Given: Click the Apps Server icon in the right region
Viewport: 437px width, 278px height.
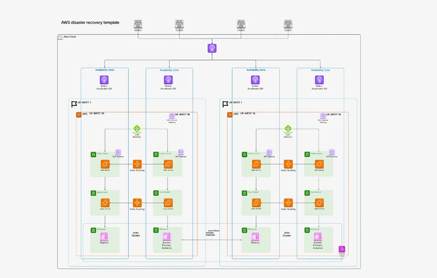Looking at the screenshot, I should coord(256,203).
